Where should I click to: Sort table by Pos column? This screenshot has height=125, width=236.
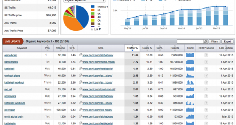click(47, 48)
